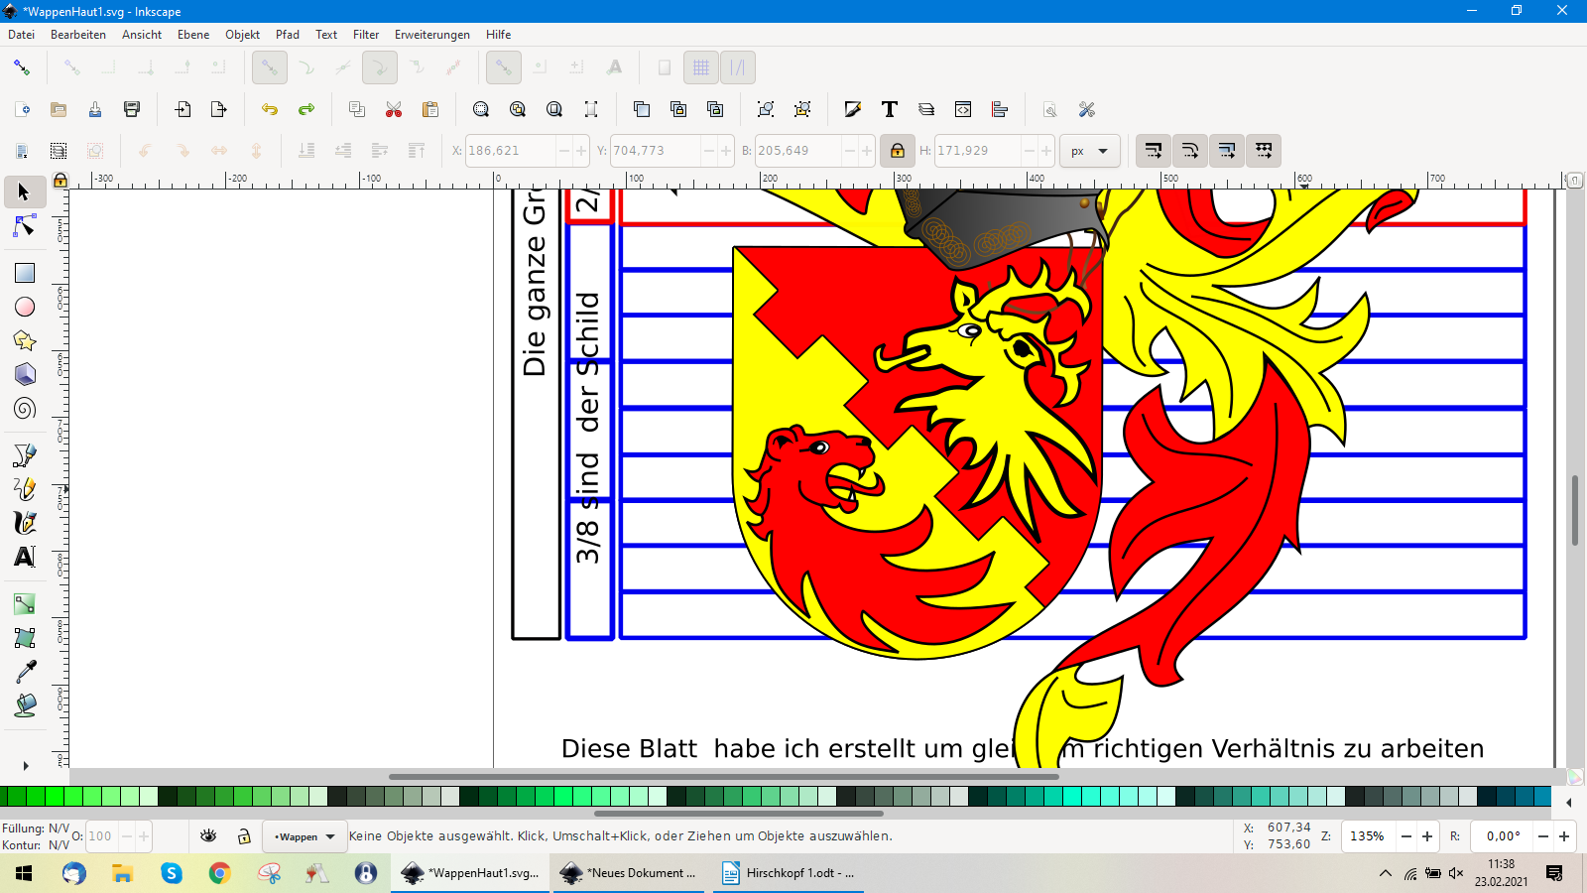Click the Cut scissors icon
1587x893 pixels.
pyautogui.click(x=394, y=109)
